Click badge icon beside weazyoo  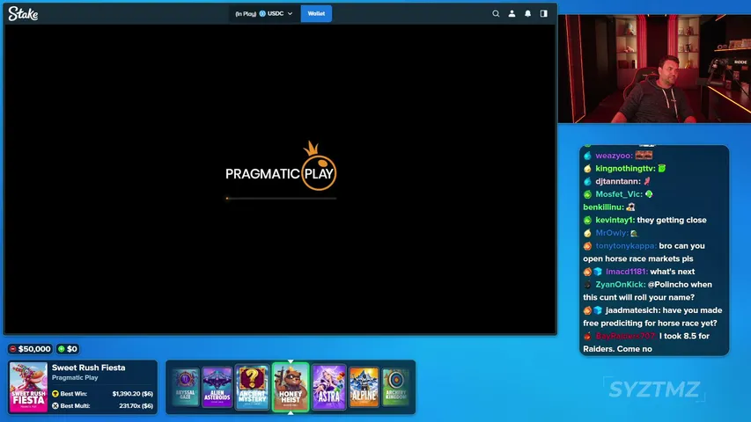pyautogui.click(x=587, y=156)
